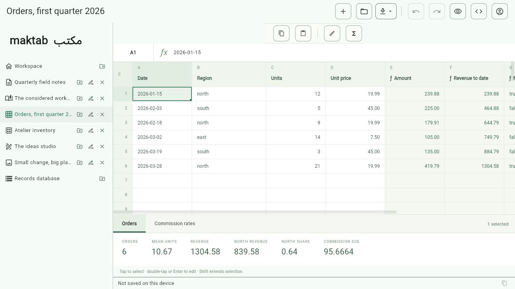Select cell containing 2026-02-03

tap(162, 108)
